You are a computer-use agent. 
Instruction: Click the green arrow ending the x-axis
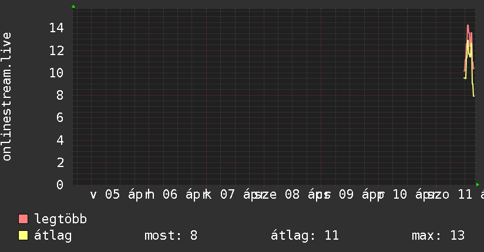[x=478, y=185]
